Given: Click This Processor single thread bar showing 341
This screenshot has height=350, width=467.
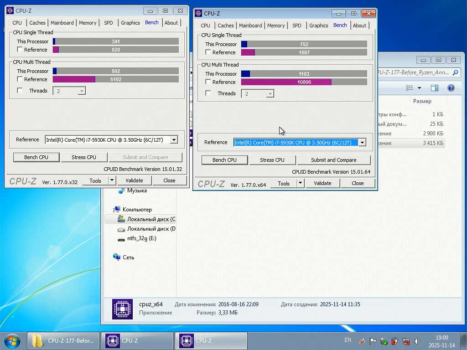Looking at the screenshot, I should 116,41.
